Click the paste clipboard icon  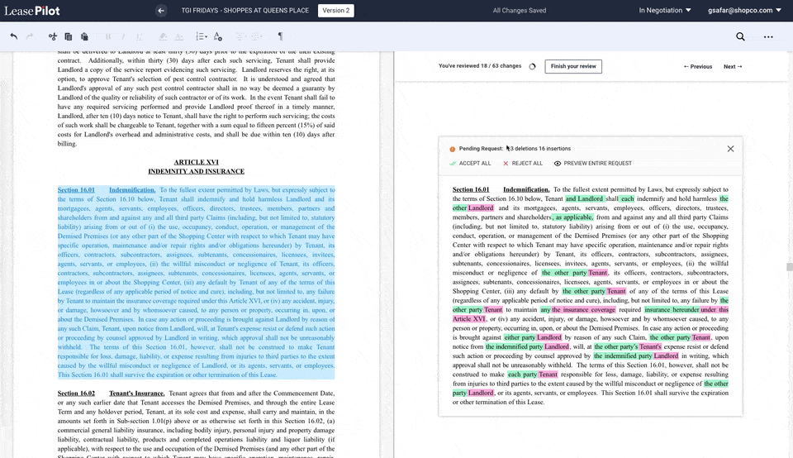83,36
